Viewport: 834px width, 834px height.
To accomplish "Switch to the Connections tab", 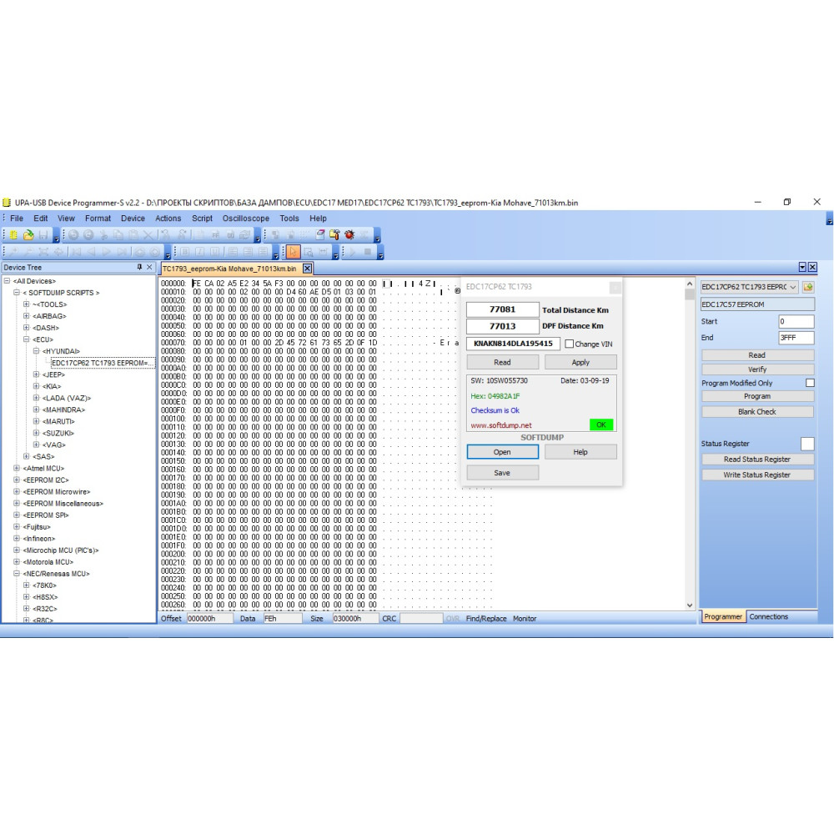I will (x=769, y=616).
